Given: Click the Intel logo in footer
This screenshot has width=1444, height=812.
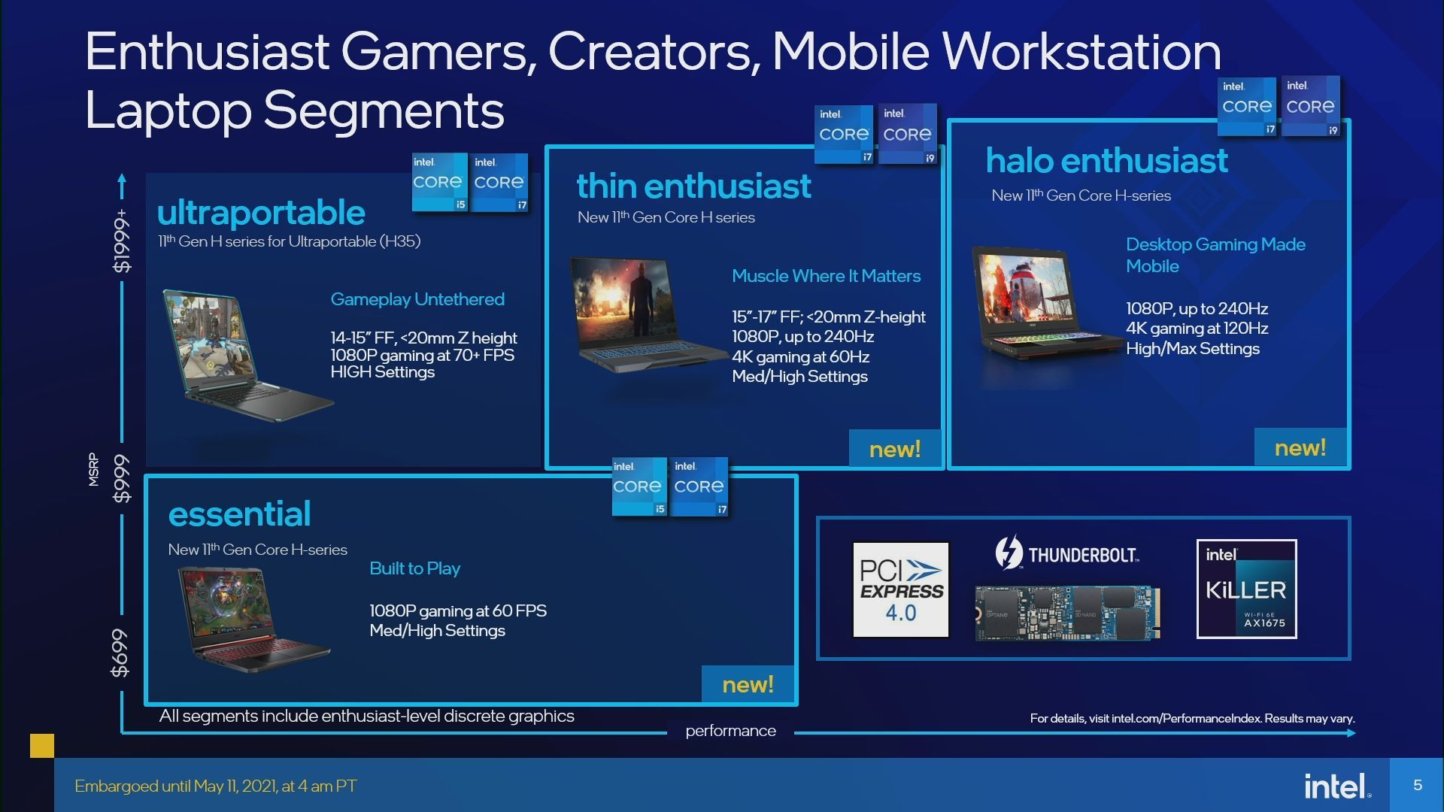Looking at the screenshot, I should (x=1337, y=786).
